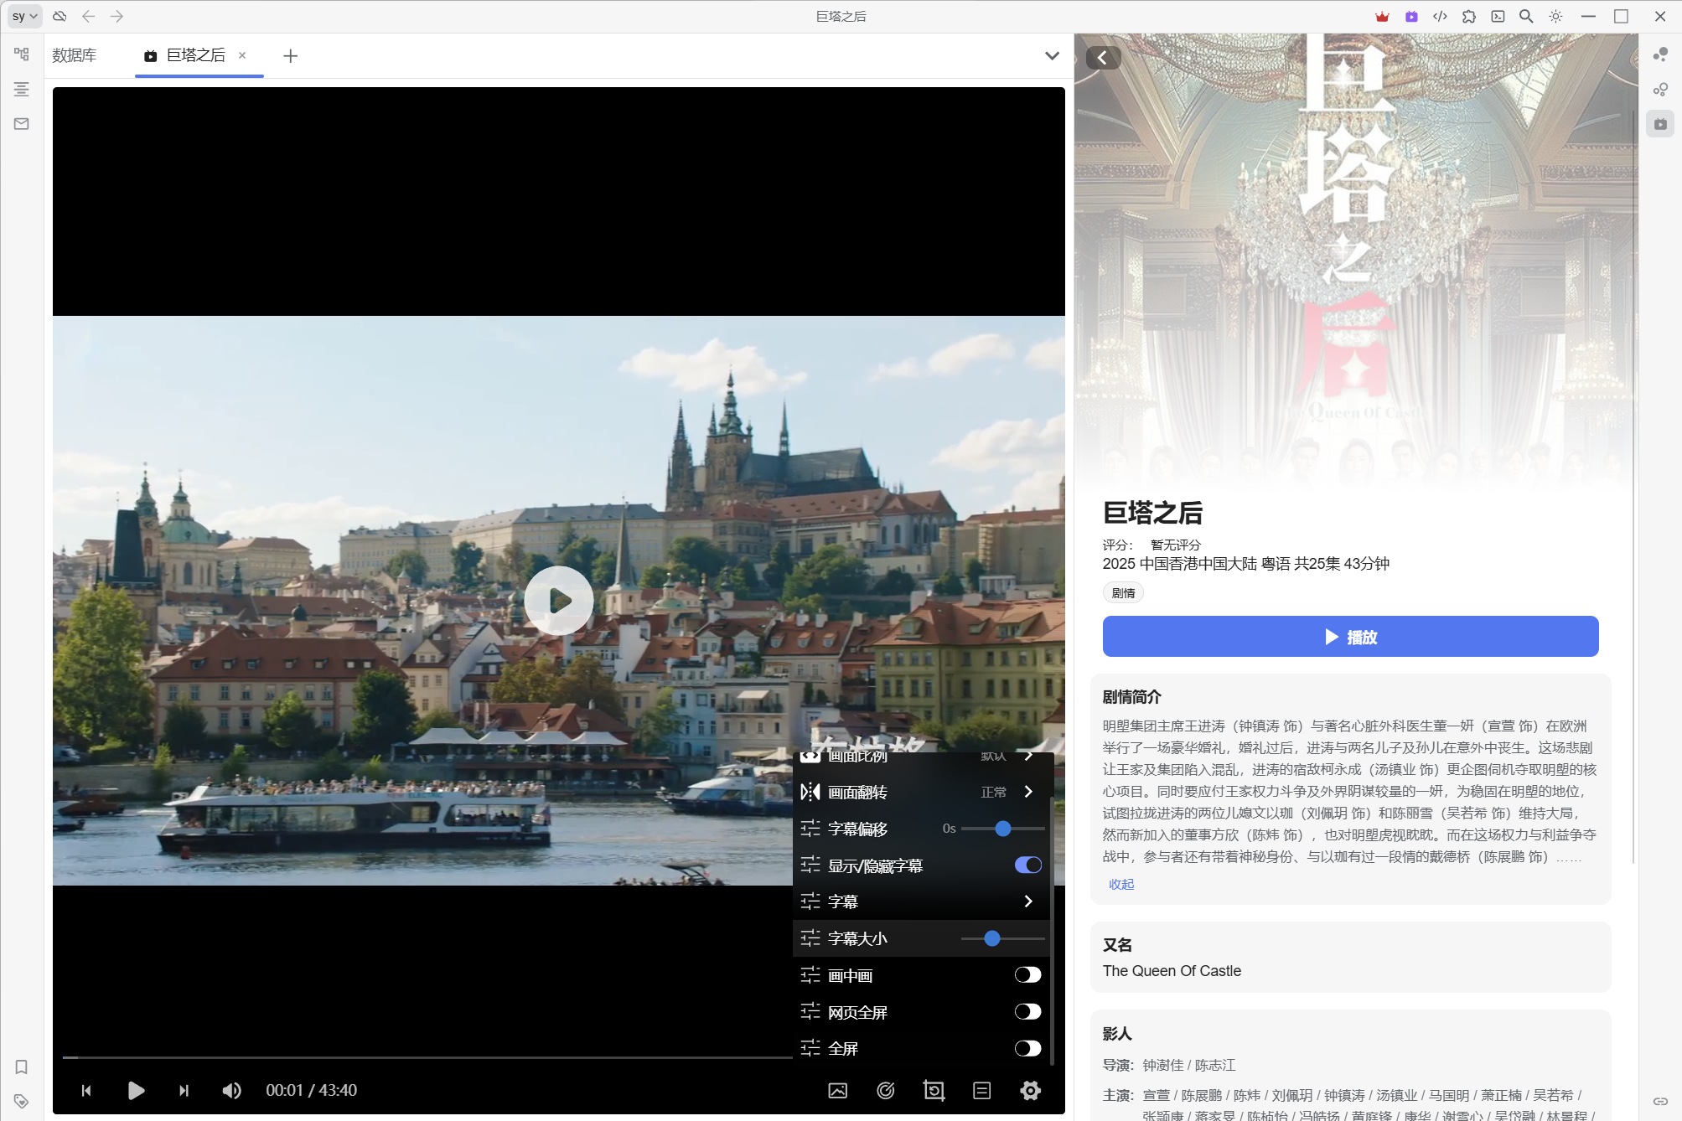The width and height of the screenshot is (1682, 1121).
Task: Click the screenshot image icon in player bar
Action: 837,1090
